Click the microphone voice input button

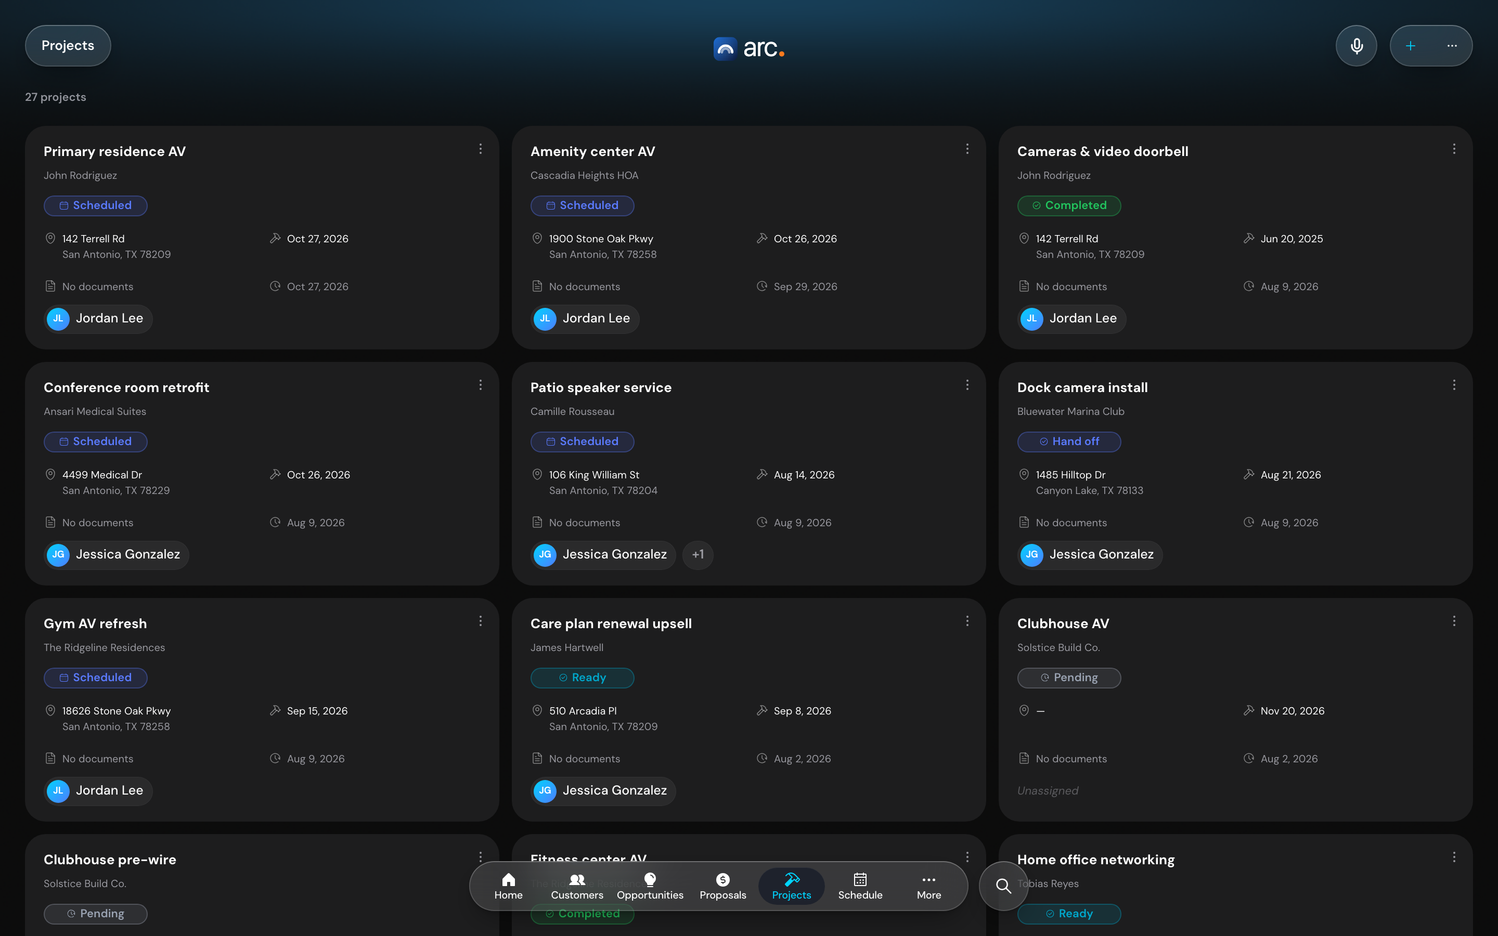[x=1355, y=46]
